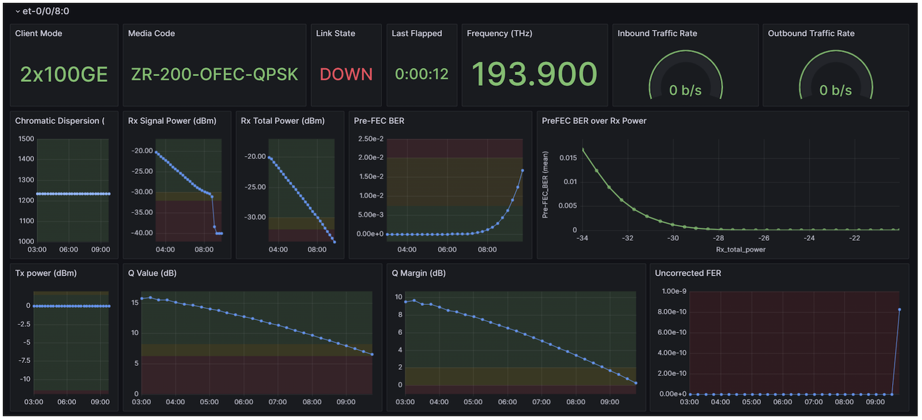
Task: Collapse the et-0/0/8:0 row chevron
Action: (x=18, y=12)
